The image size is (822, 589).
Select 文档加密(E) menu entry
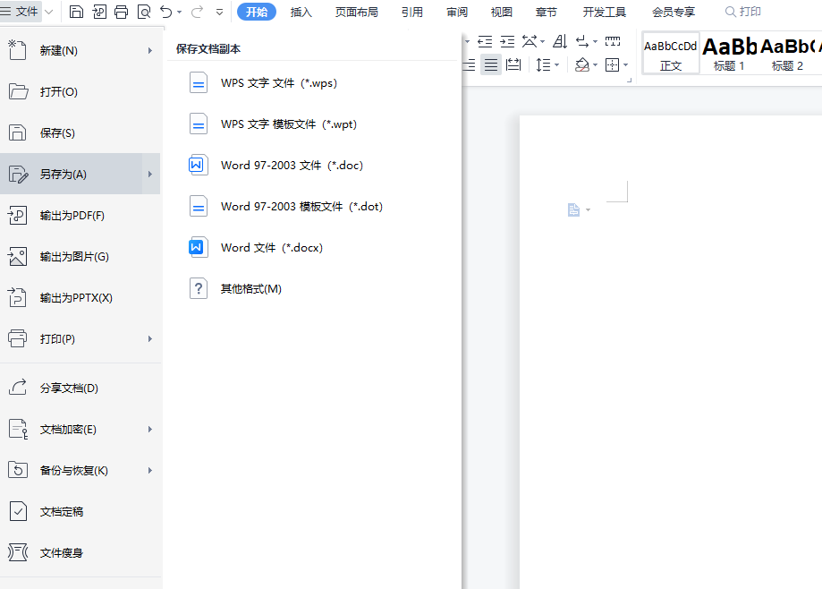pyautogui.click(x=80, y=429)
